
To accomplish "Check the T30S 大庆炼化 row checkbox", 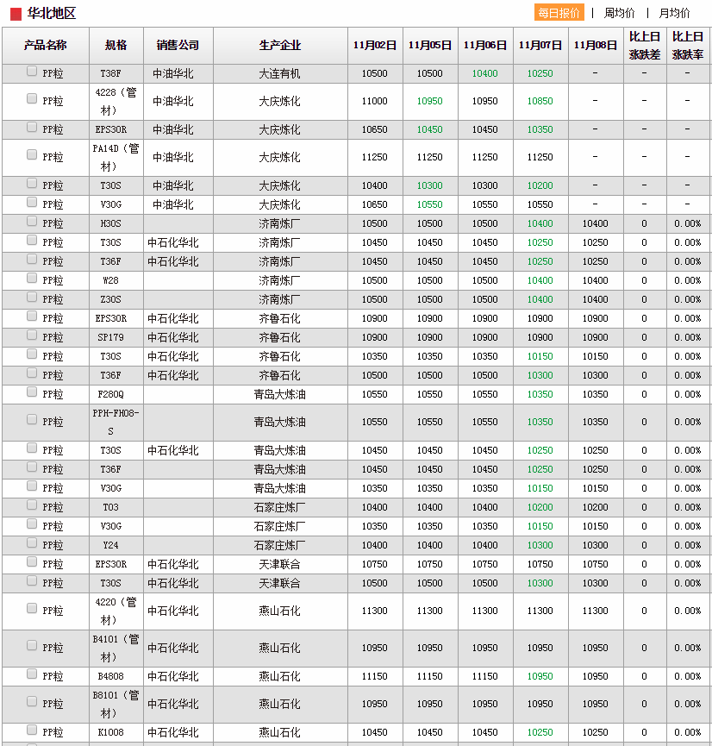I will 32,183.
